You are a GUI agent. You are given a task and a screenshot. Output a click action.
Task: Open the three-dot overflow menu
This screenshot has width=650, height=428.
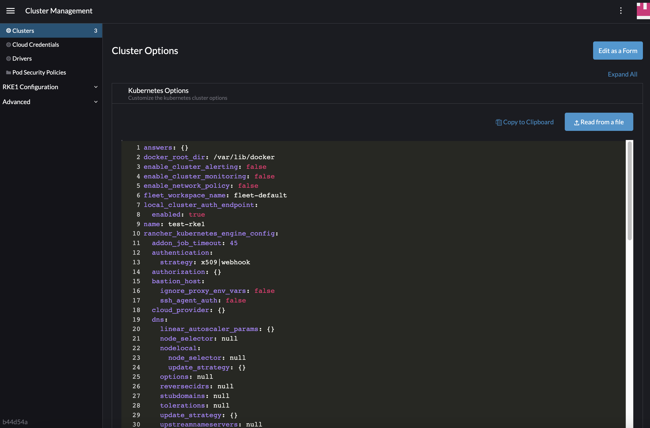(621, 11)
